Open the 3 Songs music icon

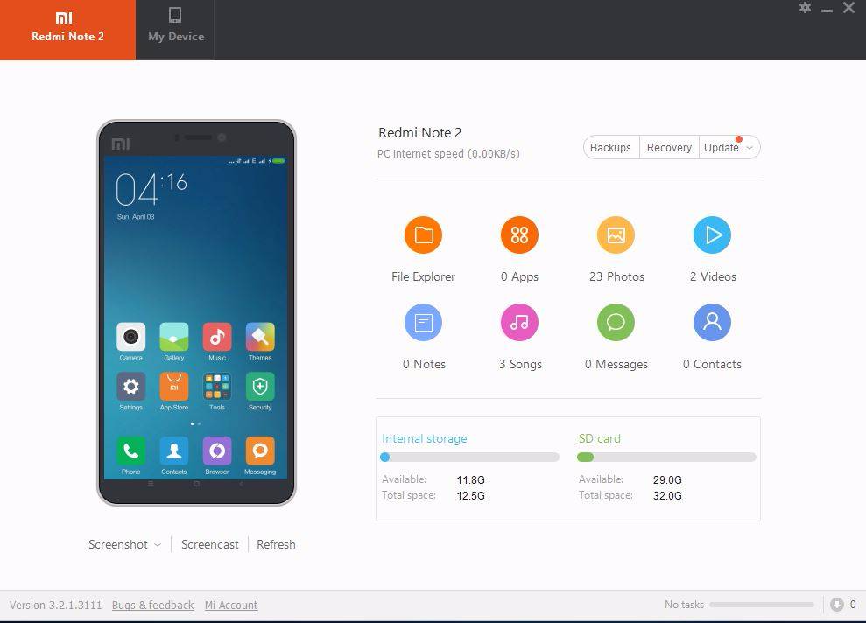(x=519, y=322)
